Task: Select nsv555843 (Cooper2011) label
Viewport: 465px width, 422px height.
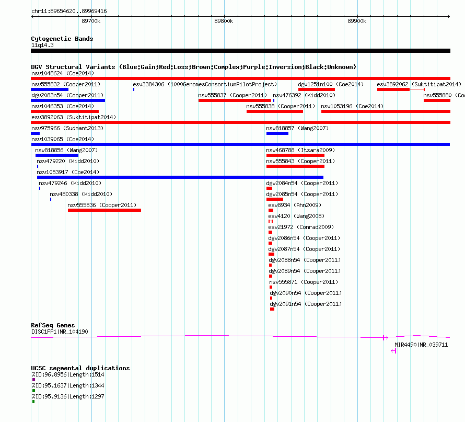Action: pos(300,161)
